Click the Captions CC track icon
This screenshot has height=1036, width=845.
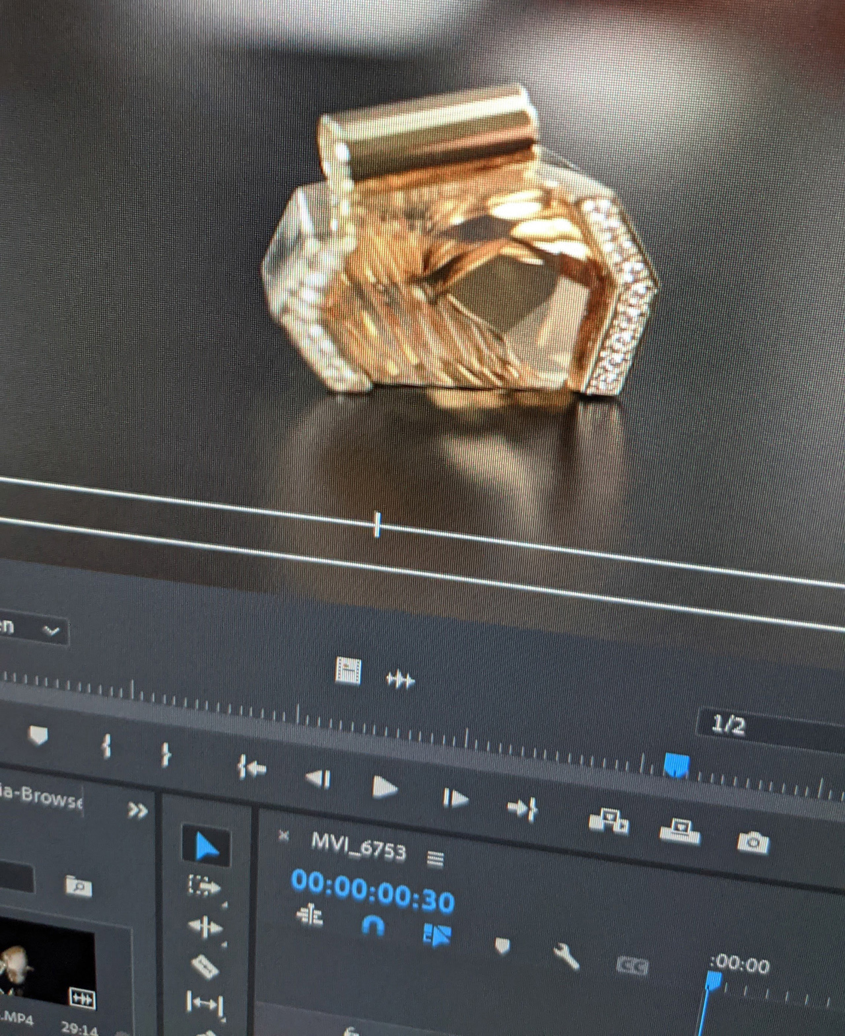point(632,967)
